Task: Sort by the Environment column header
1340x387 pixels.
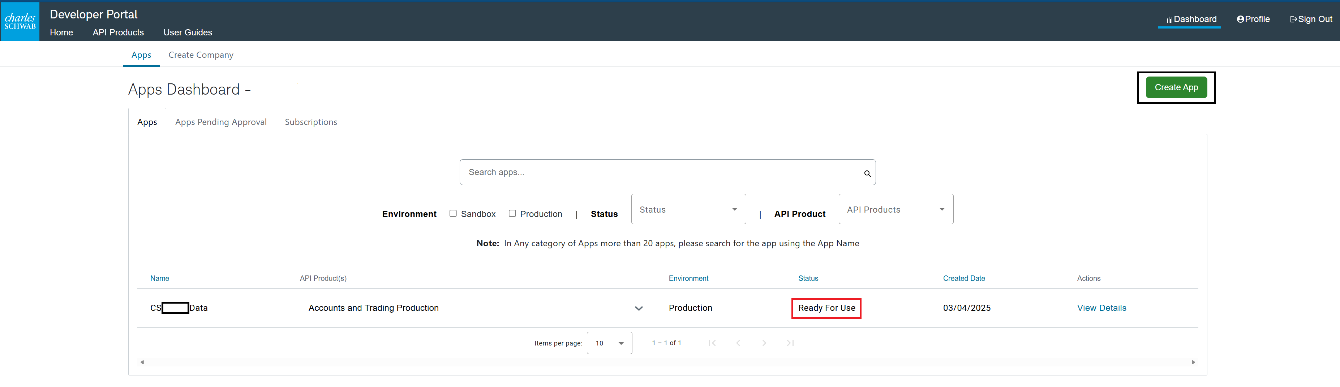Action: tap(688, 278)
